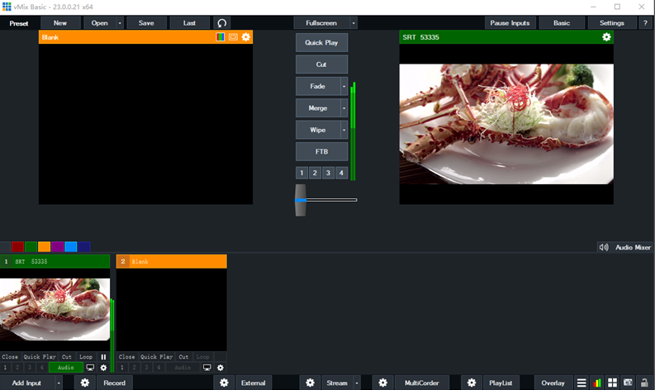The height and width of the screenshot is (390, 655).
Task: Toggle Audio on Blank input
Action: pos(183,368)
